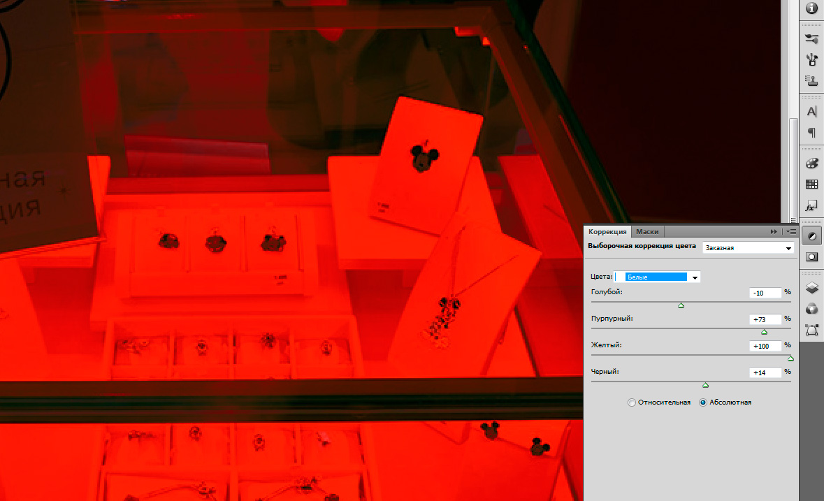Click the Выборочная коррекция цвета heading

click(642, 246)
